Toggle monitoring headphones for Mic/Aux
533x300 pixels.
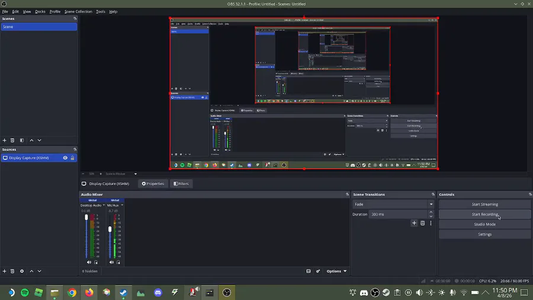point(118,262)
